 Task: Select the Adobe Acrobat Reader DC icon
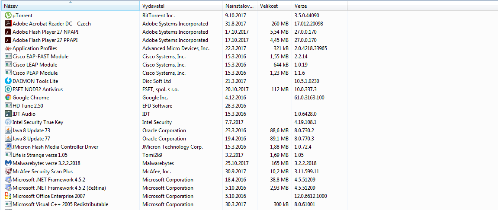click(8, 24)
